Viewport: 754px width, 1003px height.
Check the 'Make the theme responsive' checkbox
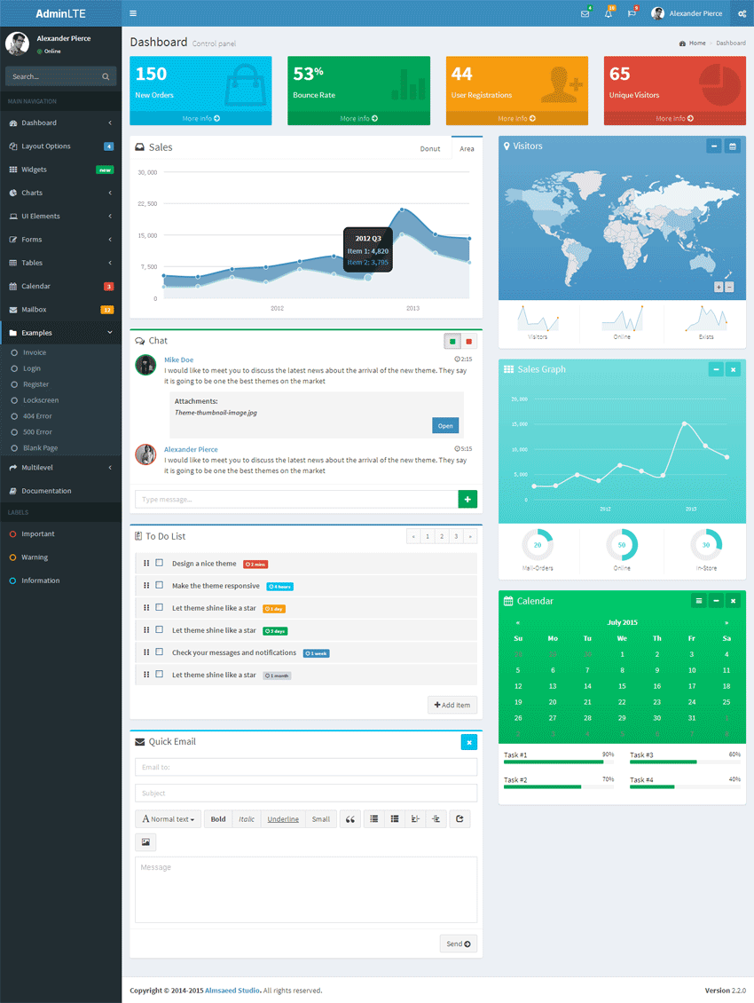(x=160, y=585)
